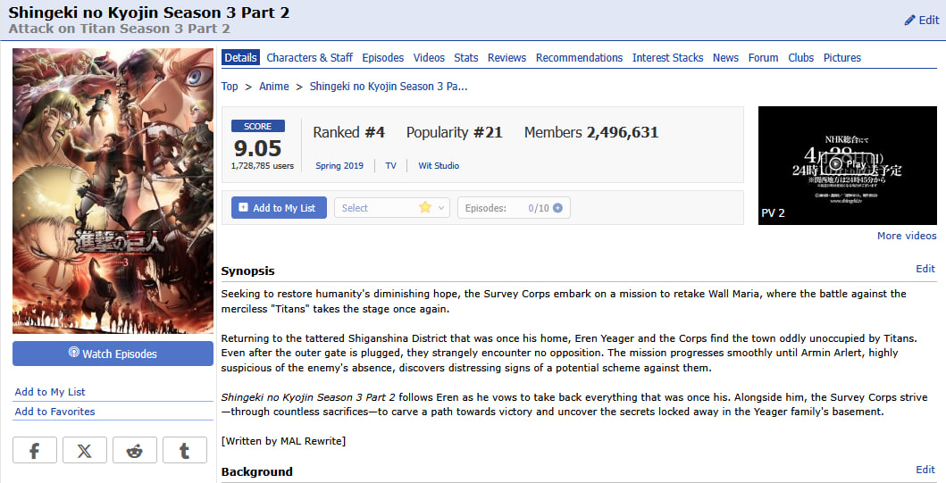Click the Wit Studio link
This screenshot has width=946, height=483.
tap(439, 166)
